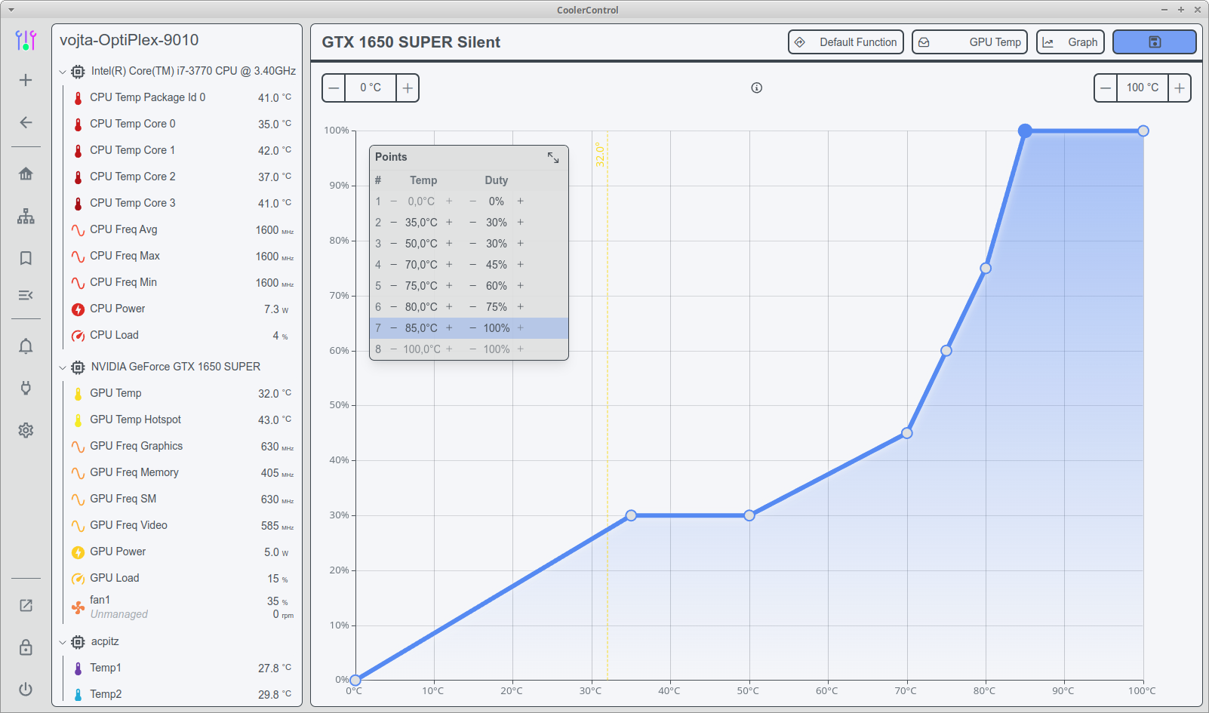
Task: Click the power icon at sidebar bottom
Action: [26, 689]
